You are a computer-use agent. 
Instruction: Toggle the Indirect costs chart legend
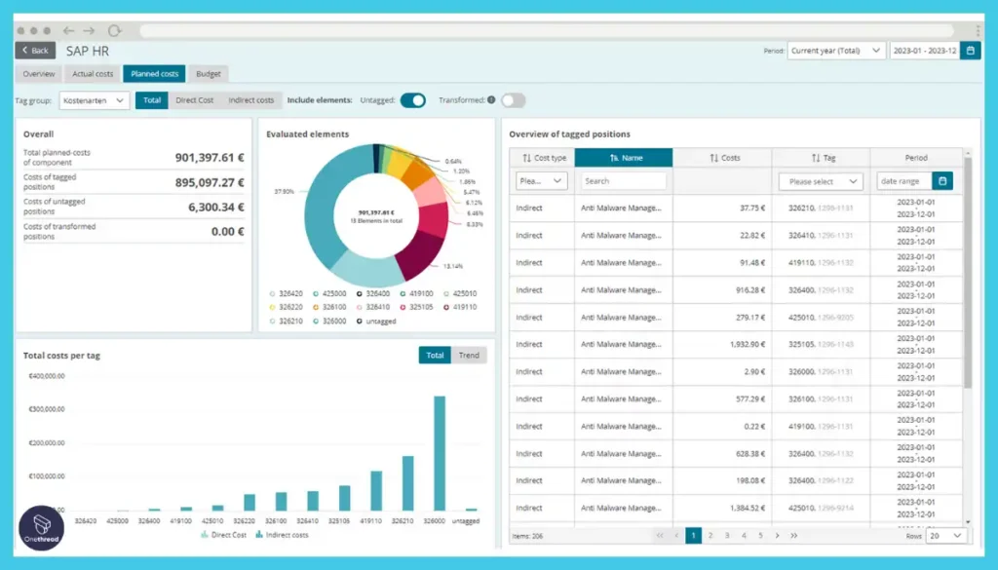(282, 535)
